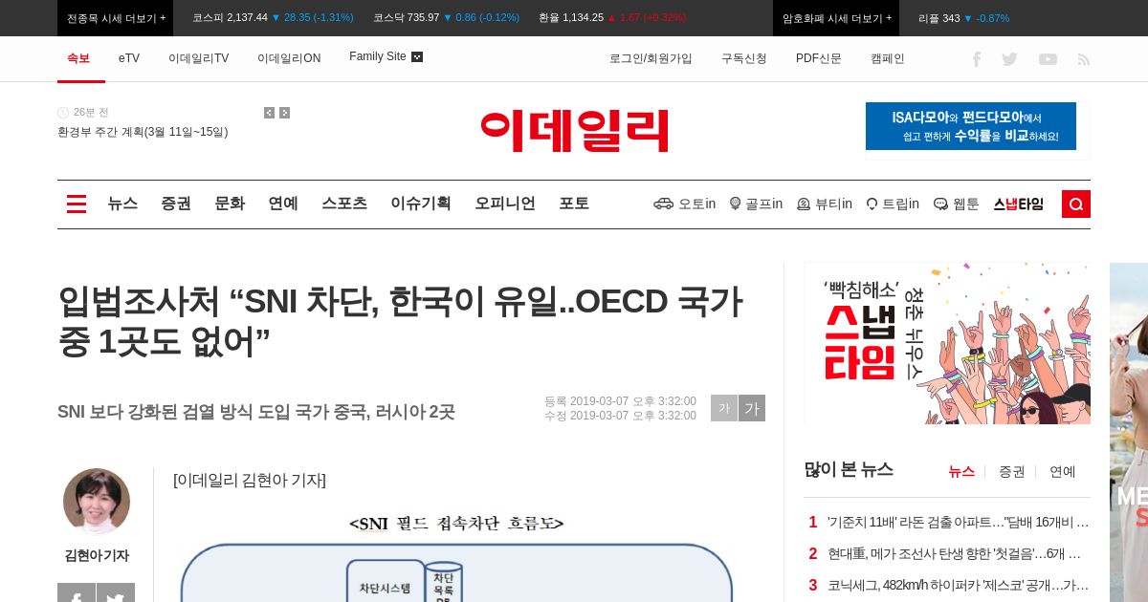Show previous breaking news headline arrow

[269, 113]
